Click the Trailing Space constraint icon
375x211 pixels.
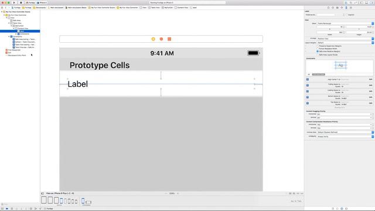click(x=308, y=86)
